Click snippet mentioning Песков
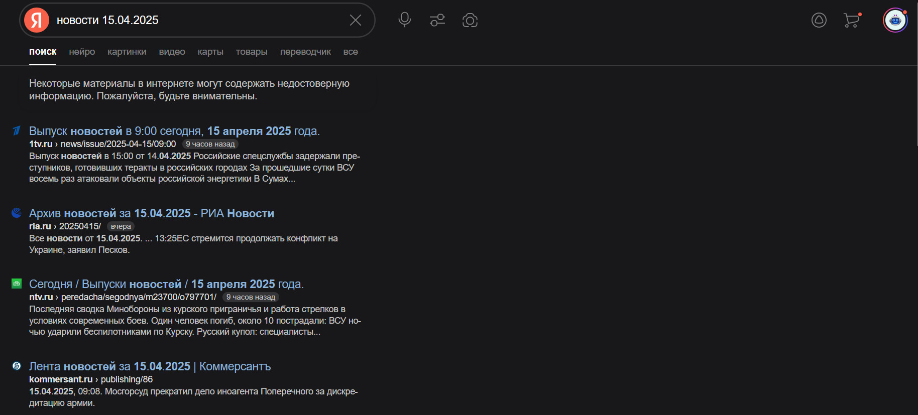918x415 pixels. [183, 244]
